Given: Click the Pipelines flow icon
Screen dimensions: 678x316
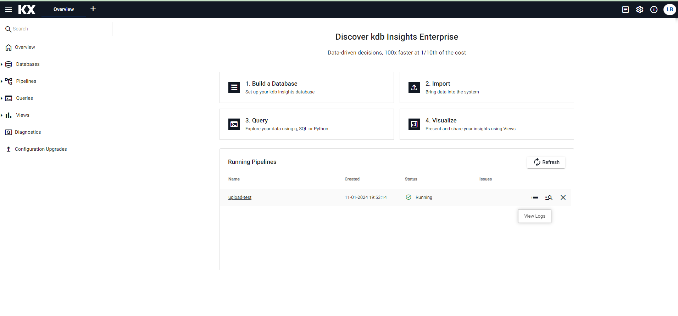Looking at the screenshot, I should [x=9, y=81].
